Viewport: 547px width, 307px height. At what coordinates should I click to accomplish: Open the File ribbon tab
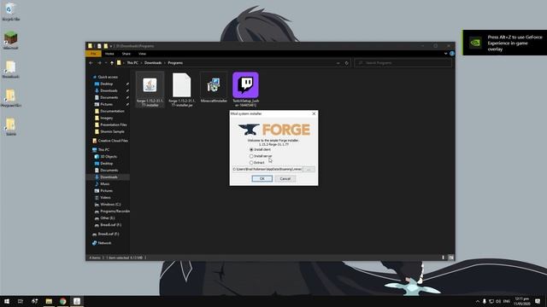point(93,54)
